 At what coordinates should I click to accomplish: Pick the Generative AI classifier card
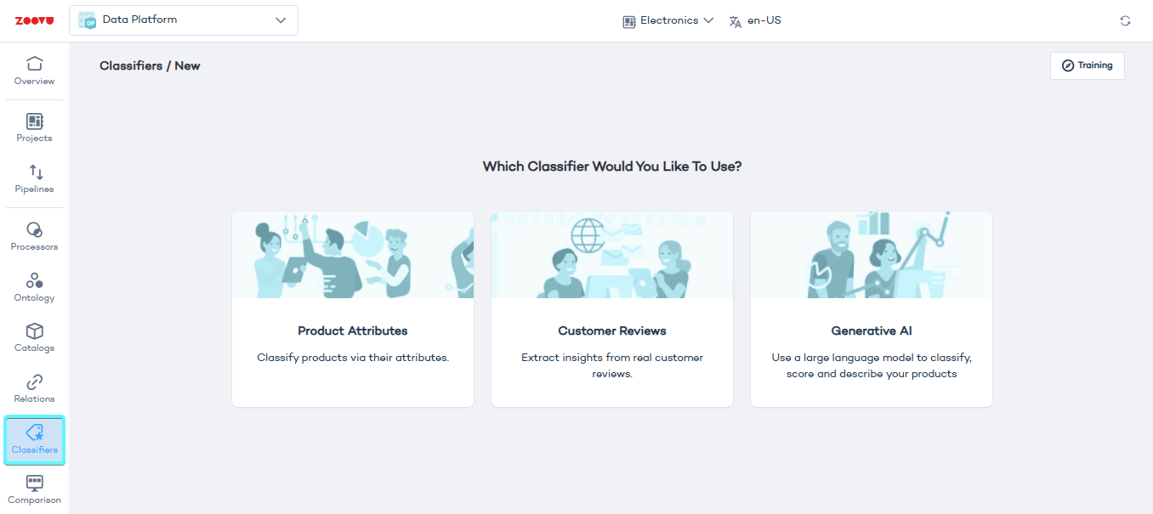(871, 343)
